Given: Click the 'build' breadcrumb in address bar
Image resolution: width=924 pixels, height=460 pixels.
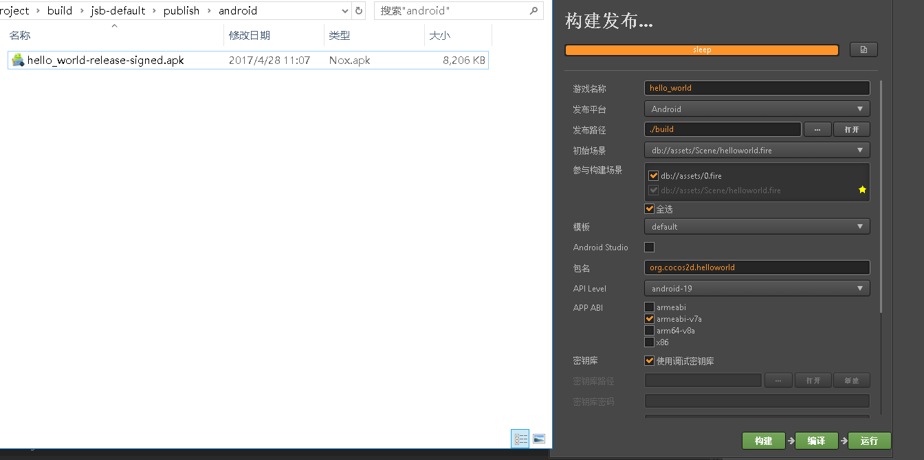Looking at the screenshot, I should [x=60, y=11].
